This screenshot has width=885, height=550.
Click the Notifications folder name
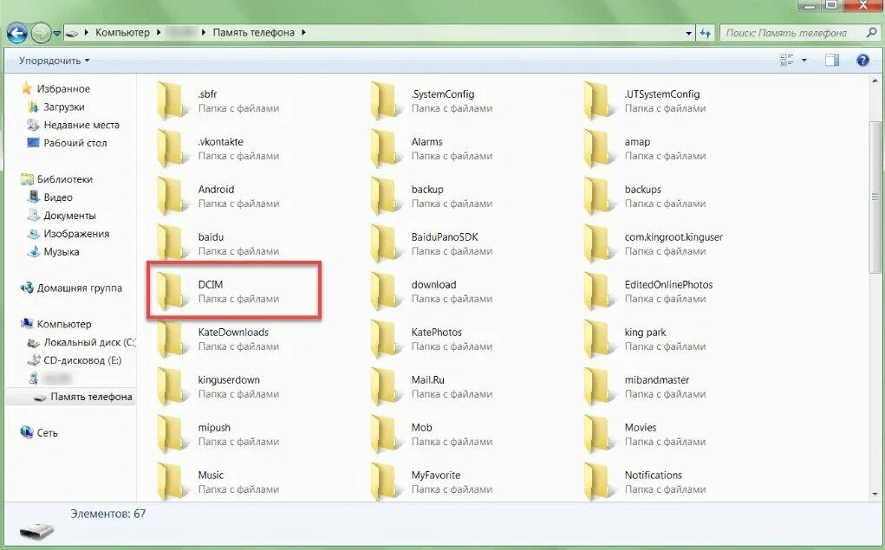(x=653, y=475)
